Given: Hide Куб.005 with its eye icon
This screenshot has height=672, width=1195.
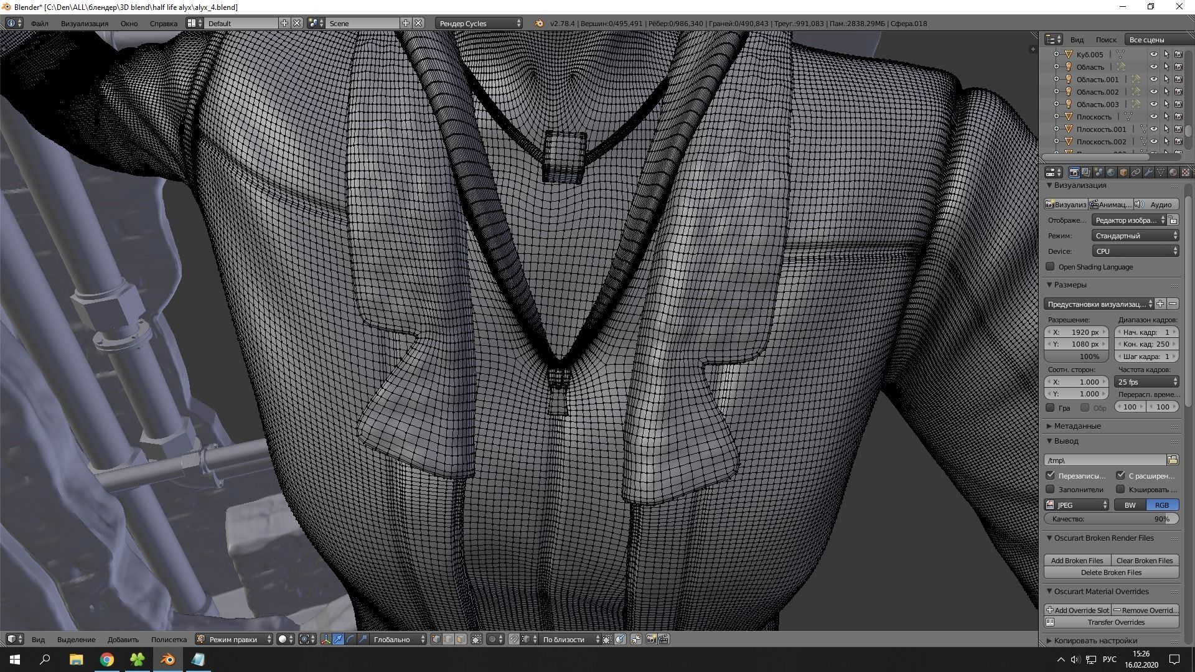Looking at the screenshot, I should 1153,54.
